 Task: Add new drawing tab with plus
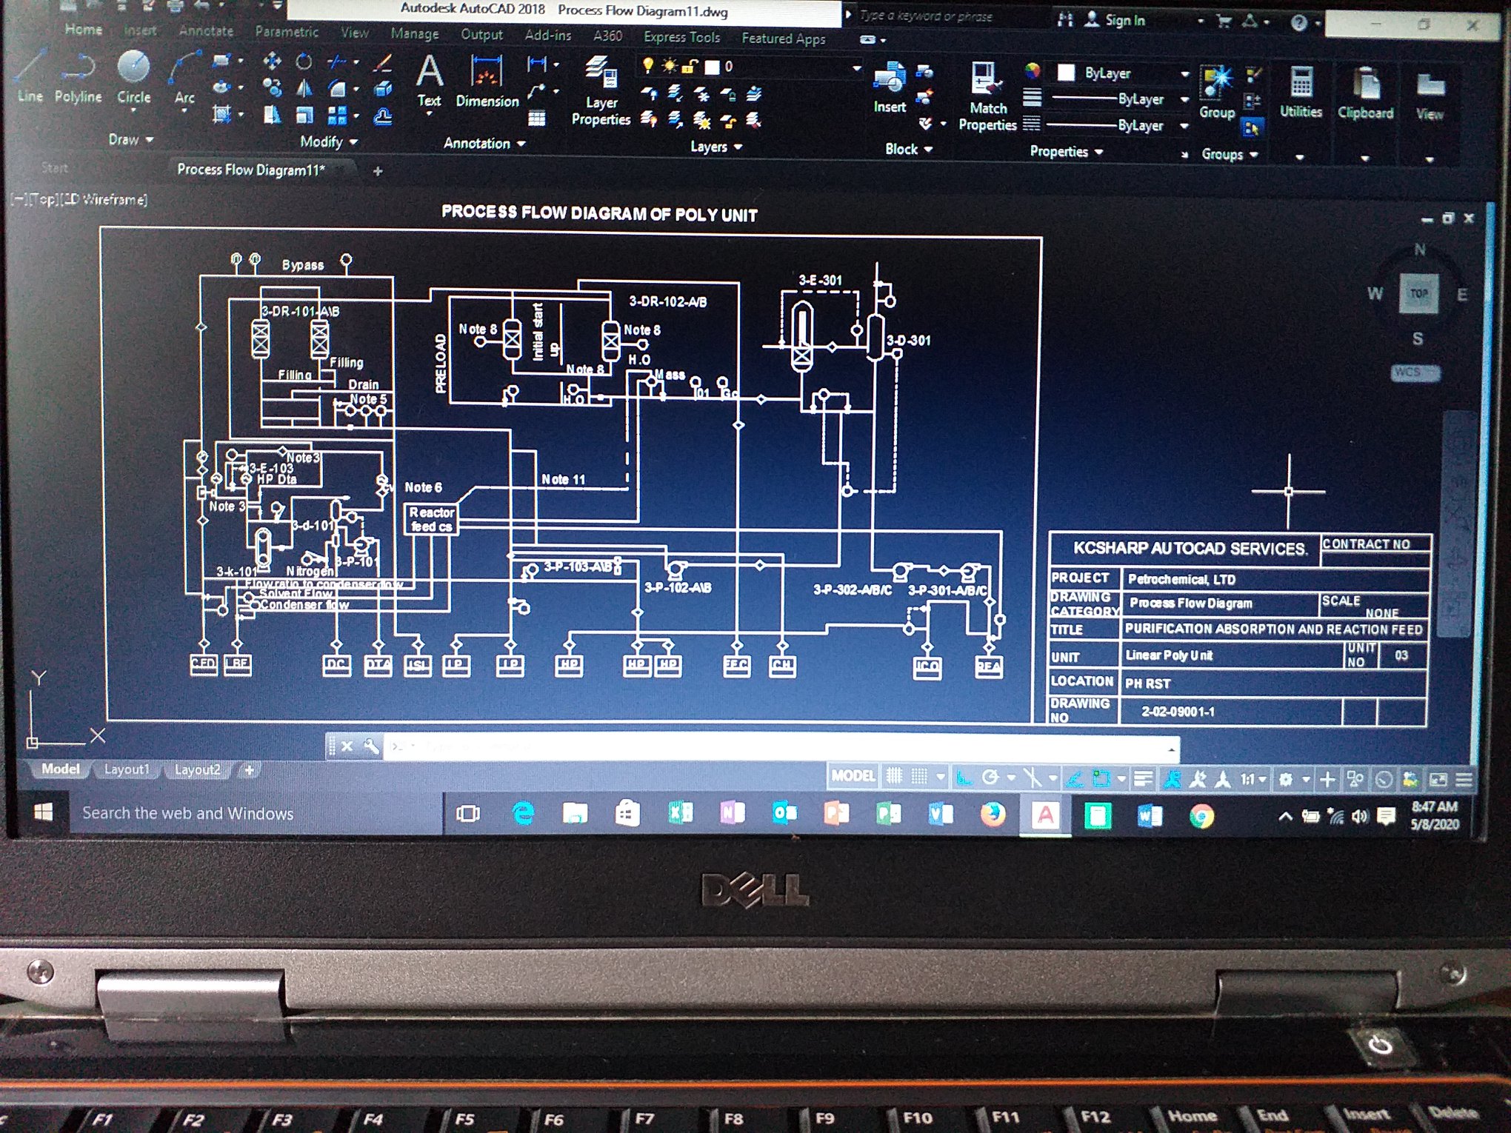pyautogui.click(x=378, y=171)
